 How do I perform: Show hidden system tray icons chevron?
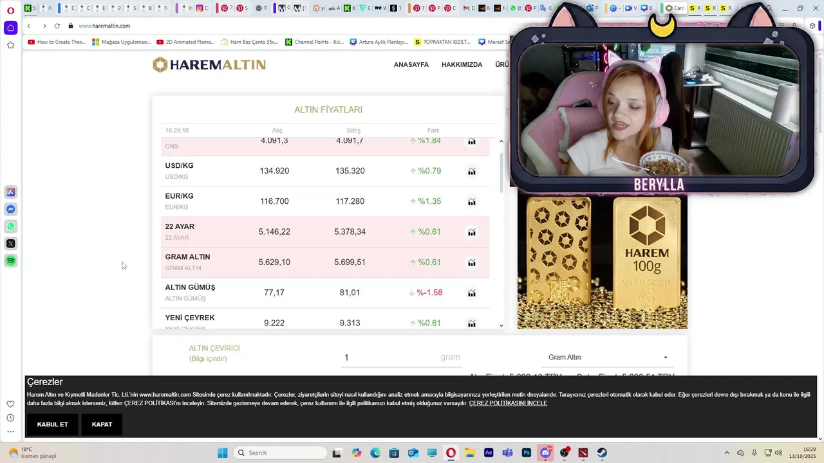[x=727, y=453]
